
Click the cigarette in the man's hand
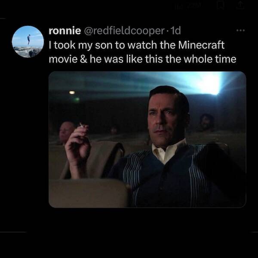(80, 125)
